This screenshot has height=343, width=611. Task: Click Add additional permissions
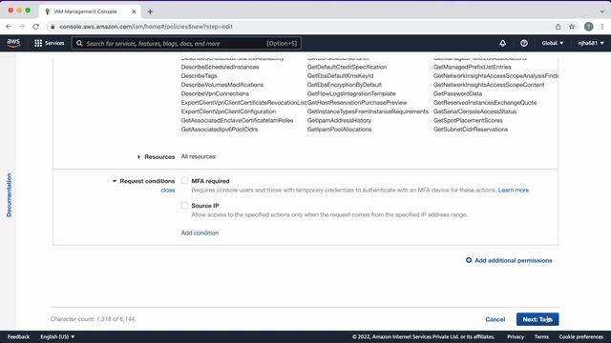(514, 260)
